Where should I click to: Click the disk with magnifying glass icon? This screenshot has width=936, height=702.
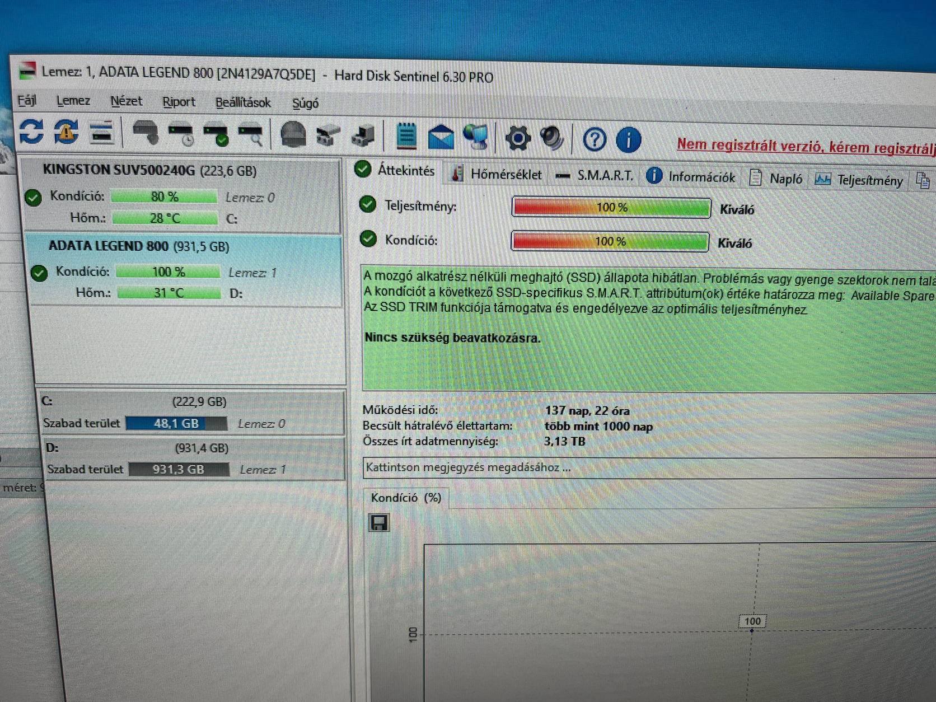(250, 135)
